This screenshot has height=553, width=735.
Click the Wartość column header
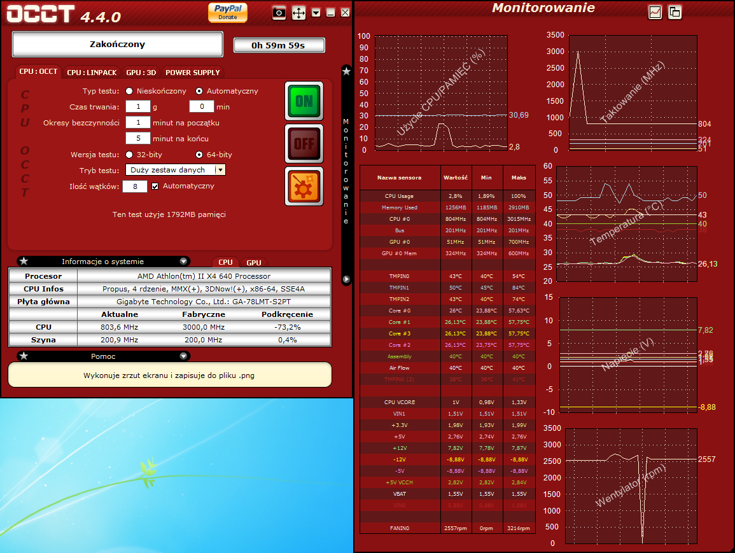click(x=456, y=178)
